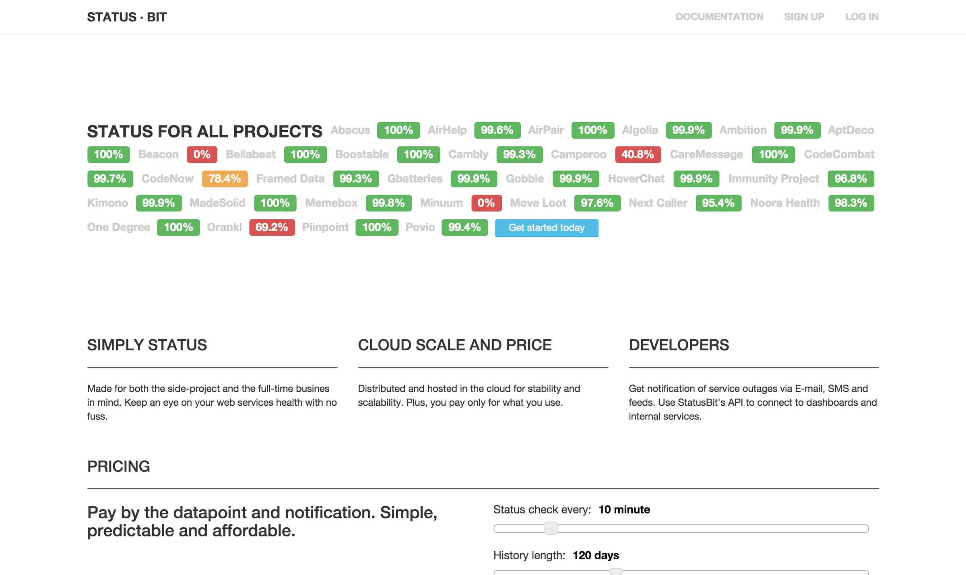Select the Algolia project name

[640, 130]
